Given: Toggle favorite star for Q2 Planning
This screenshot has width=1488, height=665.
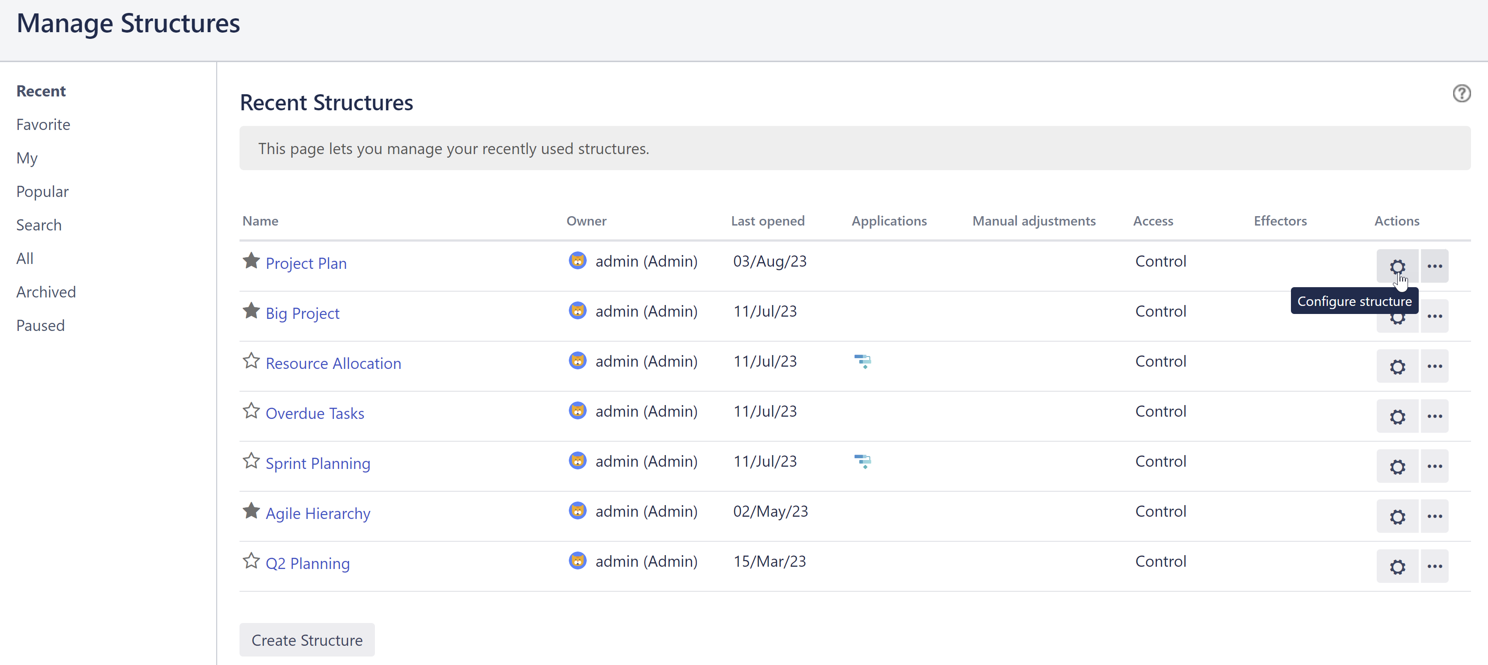Looking at the screenshot, I should (251, 561).
